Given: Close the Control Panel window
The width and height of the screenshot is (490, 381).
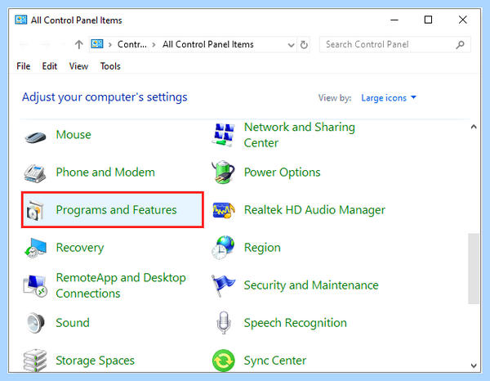Looking at the screenshot, I should click(x=462, y=20).
